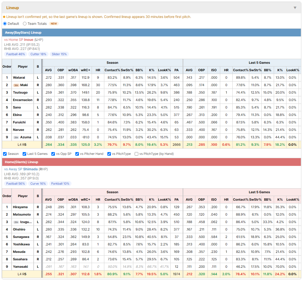Enable the vs PitchType (by Hand) checkbox
The image size is (303, 281).
point(136,154)
